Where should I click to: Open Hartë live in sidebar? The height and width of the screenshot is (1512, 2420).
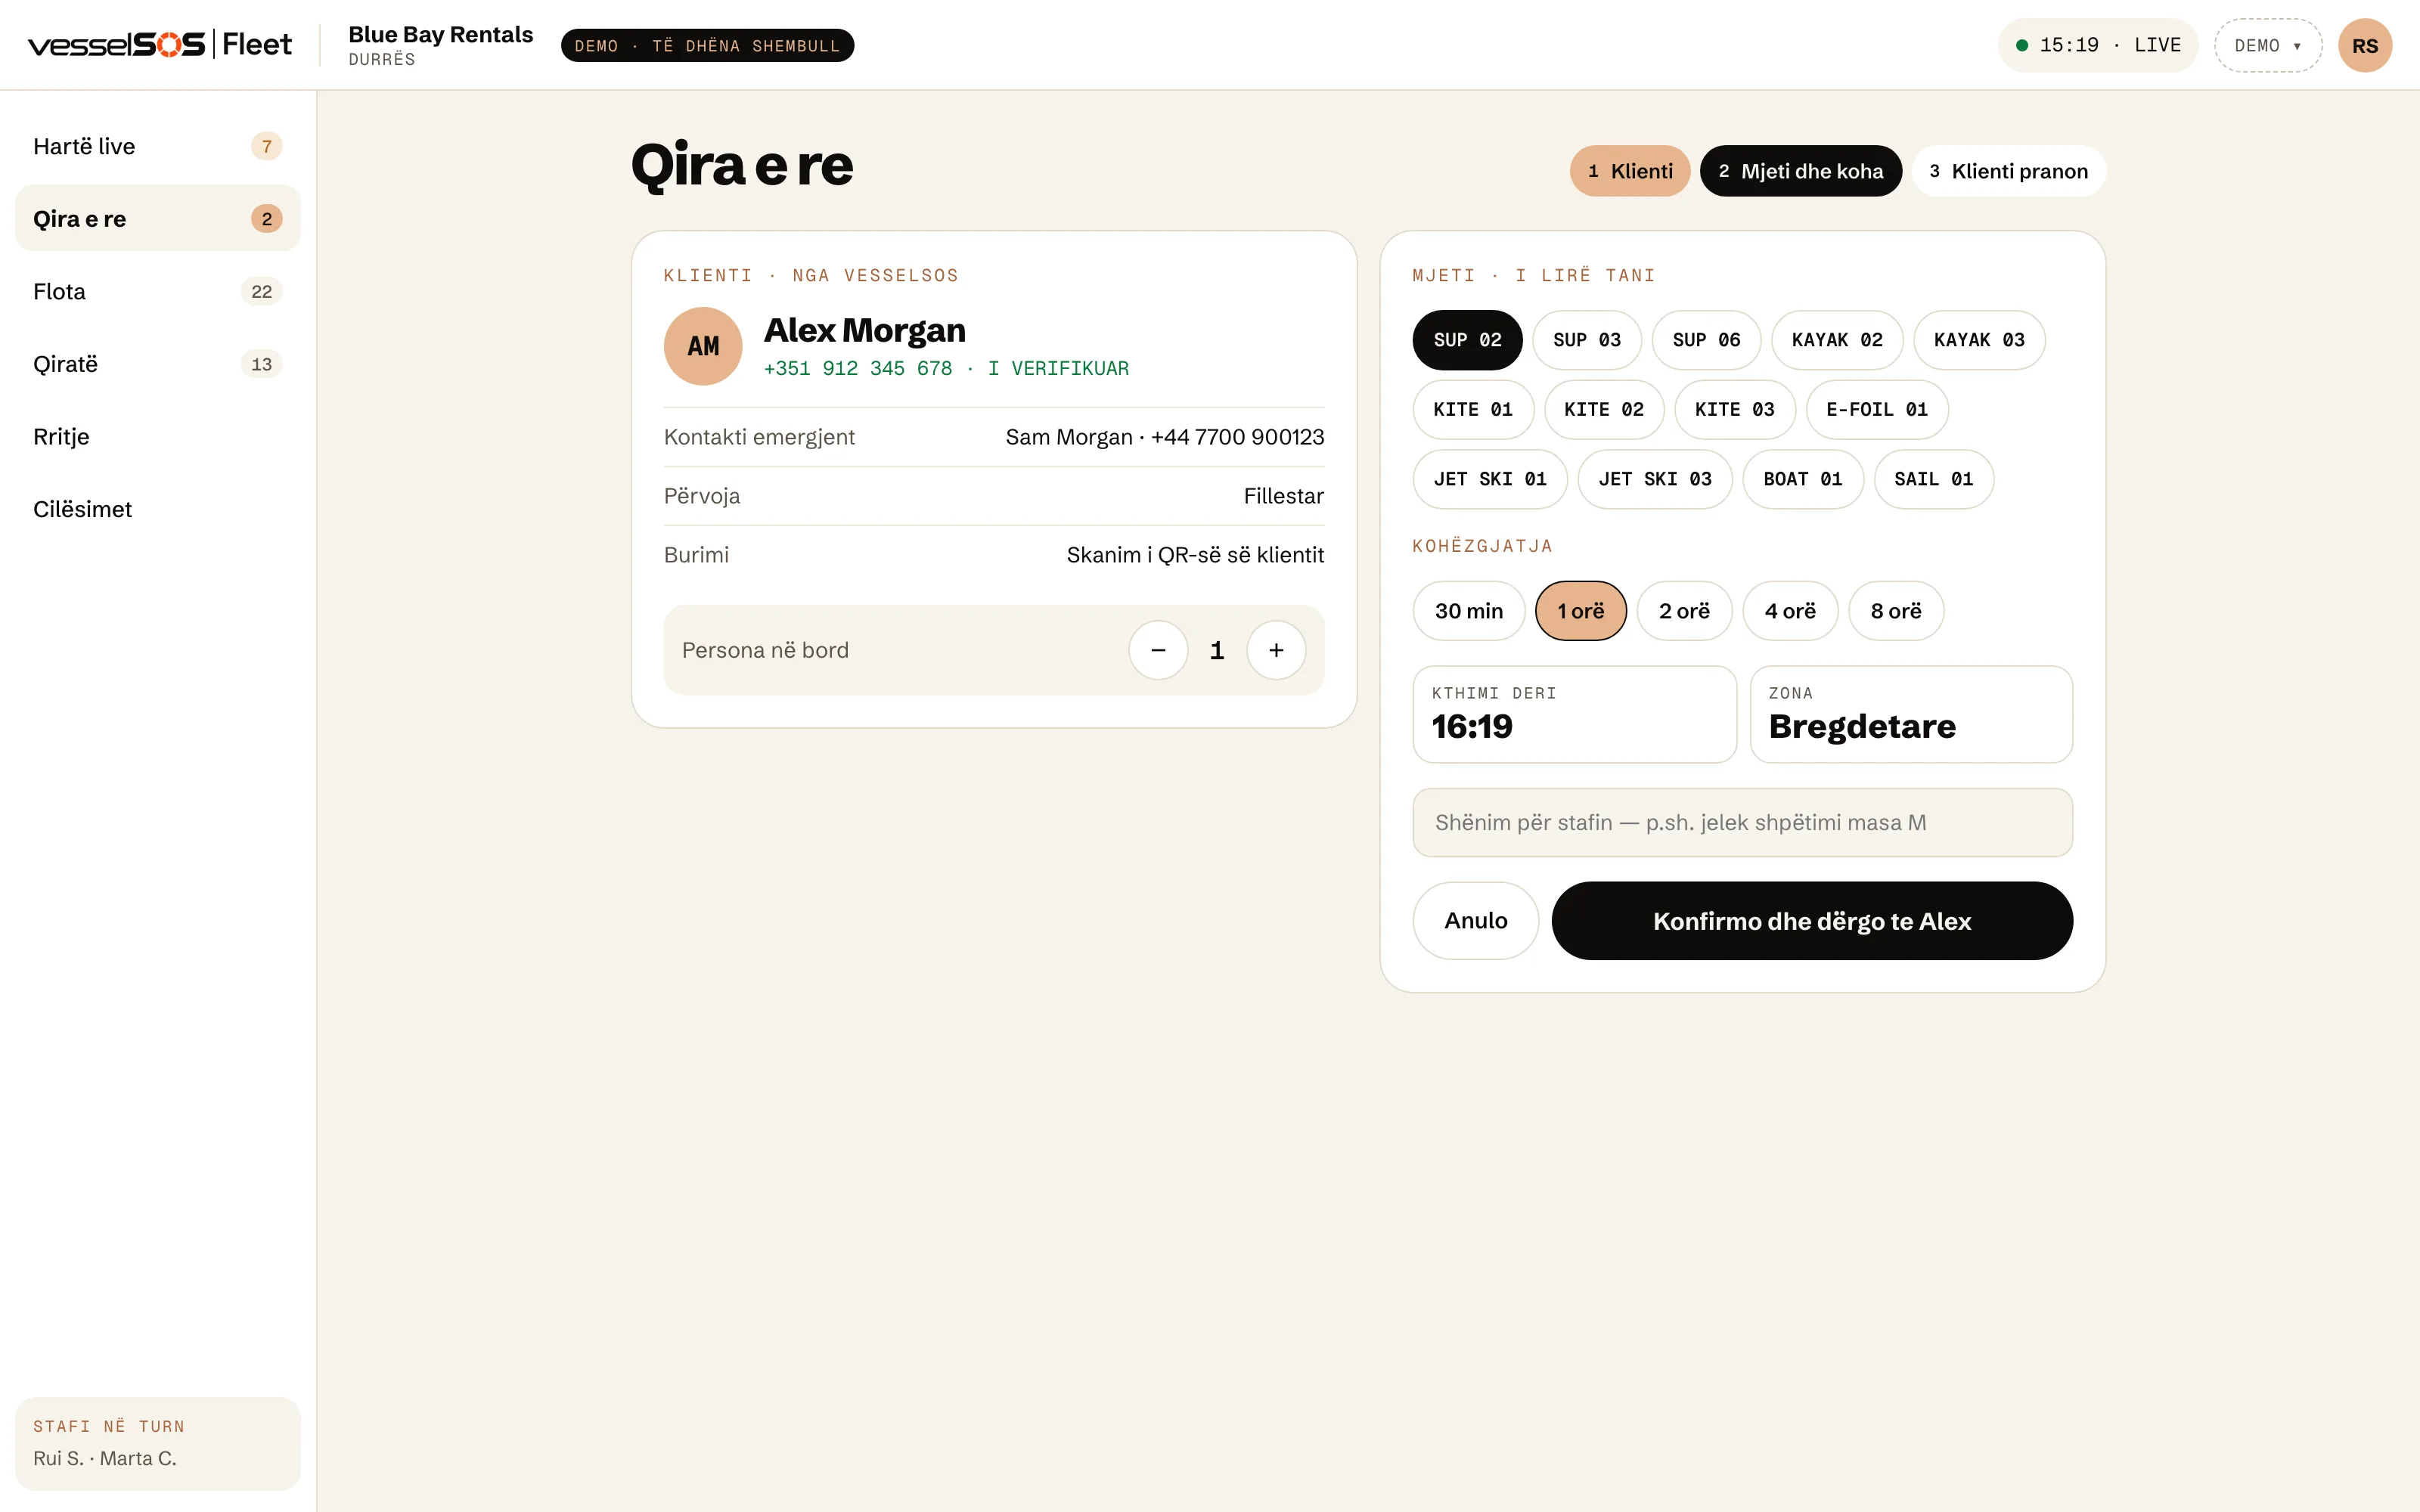point(158,146)
